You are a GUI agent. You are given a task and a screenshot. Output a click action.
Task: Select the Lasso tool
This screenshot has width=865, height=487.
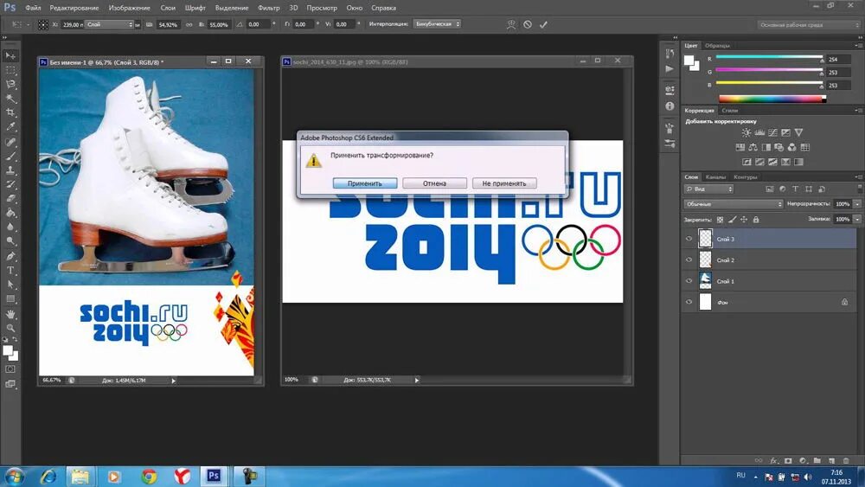tap(10, 85)
